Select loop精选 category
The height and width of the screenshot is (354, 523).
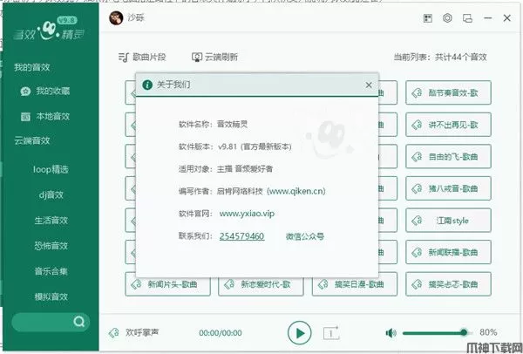pyautogui.click(x=51, y=169)
